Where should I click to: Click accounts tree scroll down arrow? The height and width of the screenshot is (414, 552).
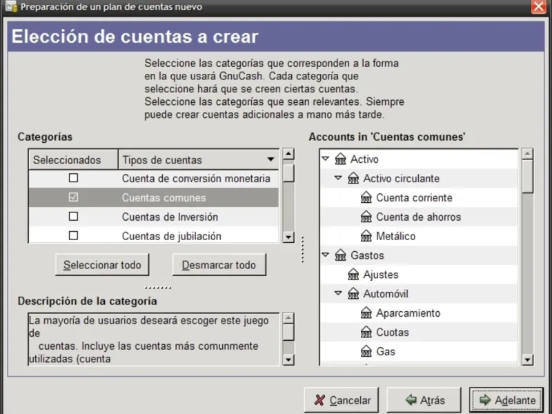click(527, 359)
